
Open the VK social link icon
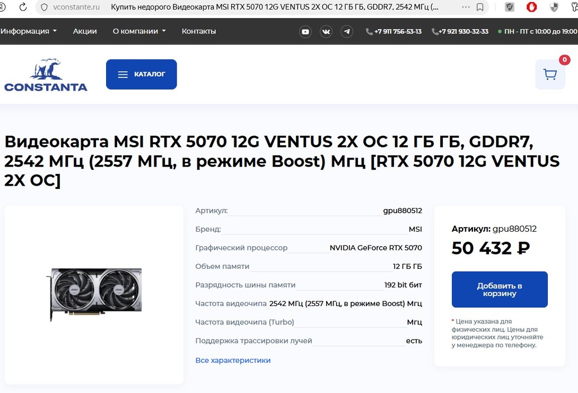coord(326,32)
